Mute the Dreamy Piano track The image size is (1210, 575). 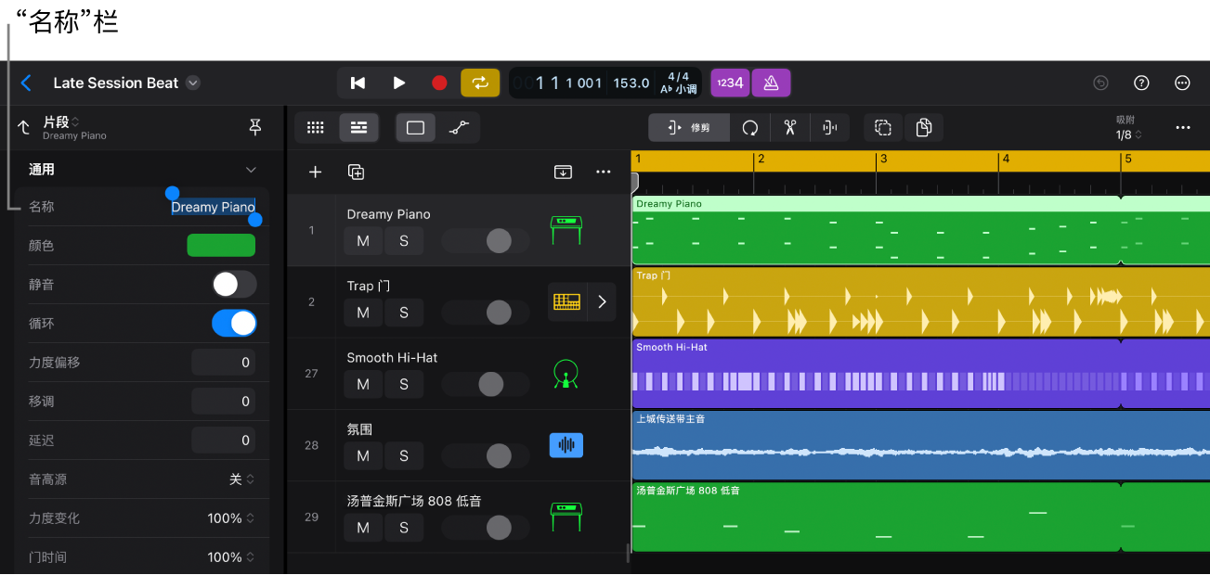(363, 241)
